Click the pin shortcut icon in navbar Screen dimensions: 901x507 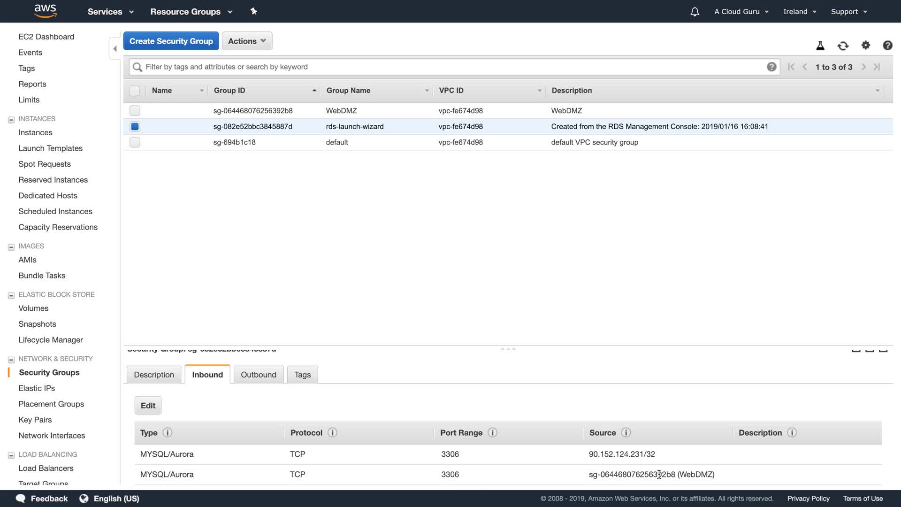[x=254, y=11]
